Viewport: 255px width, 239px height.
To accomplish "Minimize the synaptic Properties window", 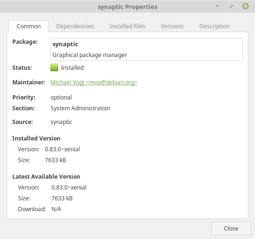I will (x=217, y=6).
